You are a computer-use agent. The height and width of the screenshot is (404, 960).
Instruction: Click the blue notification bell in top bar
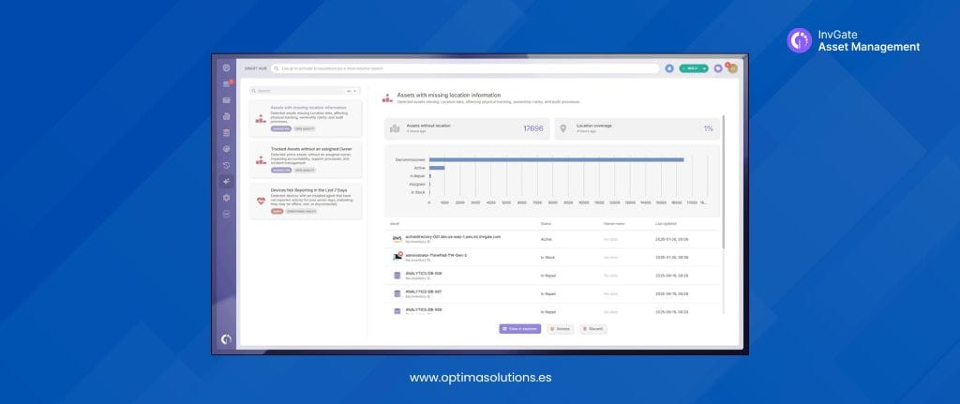click(x=669, y=68)
